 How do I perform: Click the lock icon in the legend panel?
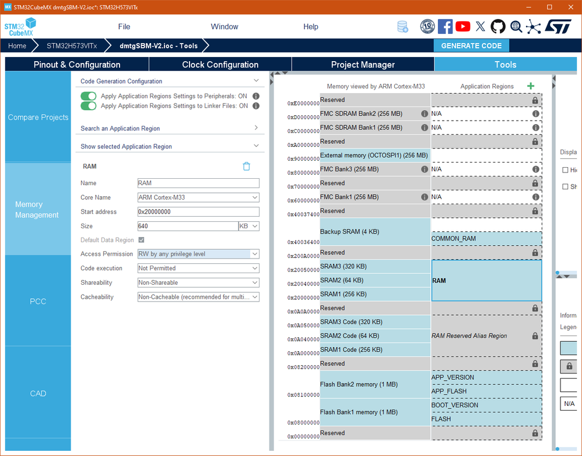click(569, 366)
